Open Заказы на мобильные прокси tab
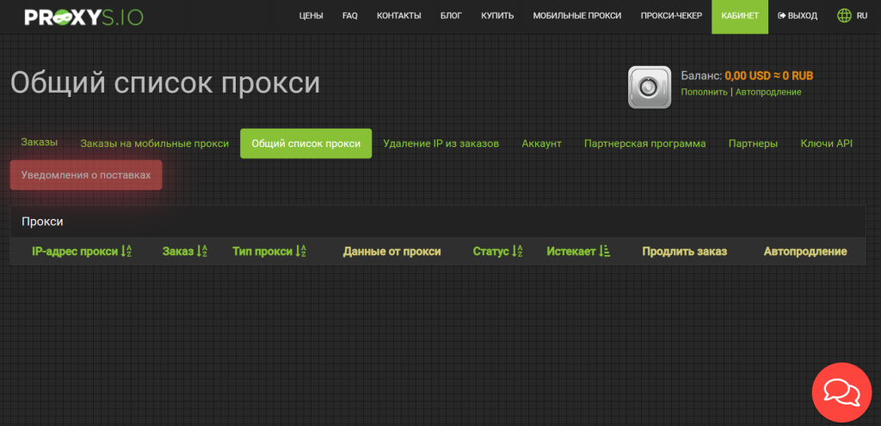 [154, 143]
